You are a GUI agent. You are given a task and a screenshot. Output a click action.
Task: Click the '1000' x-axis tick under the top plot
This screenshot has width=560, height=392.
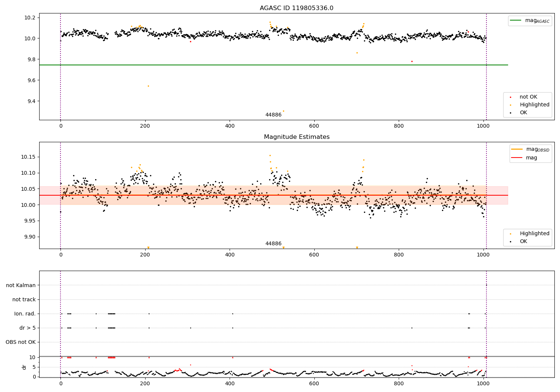pyautogui.click(x=483, y=126)
